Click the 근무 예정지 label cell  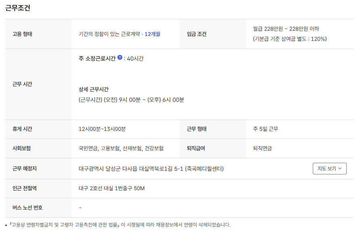click(38, 169)
